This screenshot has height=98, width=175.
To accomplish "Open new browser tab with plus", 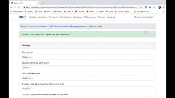I will point(42,3).
